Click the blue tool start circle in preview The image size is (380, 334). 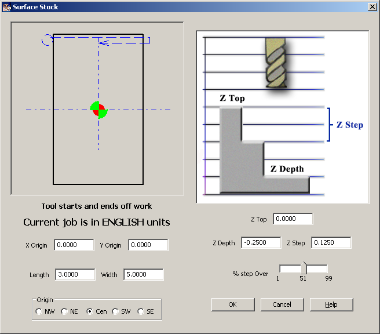coord(47,40)
